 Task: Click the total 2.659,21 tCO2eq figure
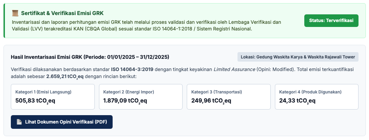coord(65,77)
